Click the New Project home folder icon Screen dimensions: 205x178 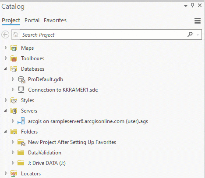pos(21,143)
